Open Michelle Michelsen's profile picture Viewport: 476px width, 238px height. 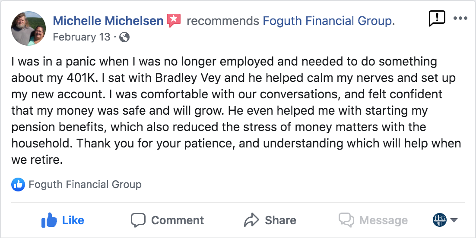pyautogui.click(x=29, y=28)
